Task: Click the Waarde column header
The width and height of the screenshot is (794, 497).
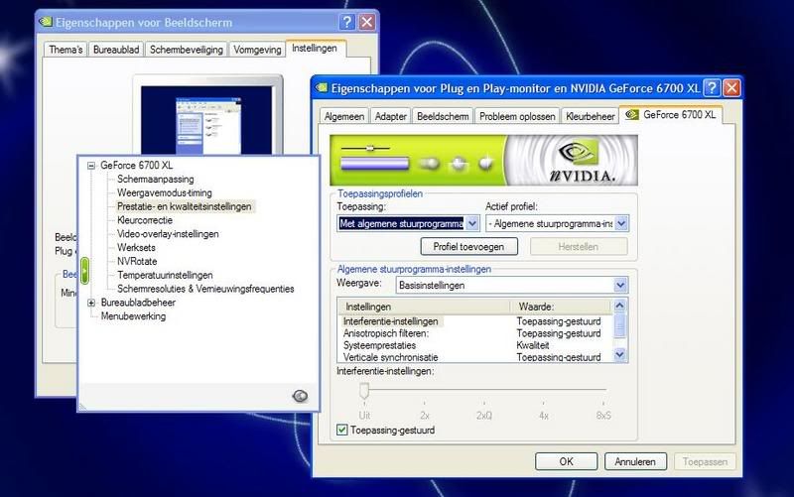Action: pos(562,307)
